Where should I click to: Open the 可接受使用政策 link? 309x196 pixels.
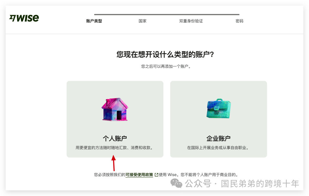pos(139,174)
